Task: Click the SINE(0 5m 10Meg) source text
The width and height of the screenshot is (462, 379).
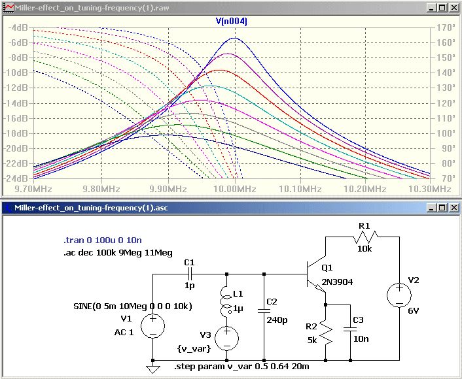Action: 133,306
